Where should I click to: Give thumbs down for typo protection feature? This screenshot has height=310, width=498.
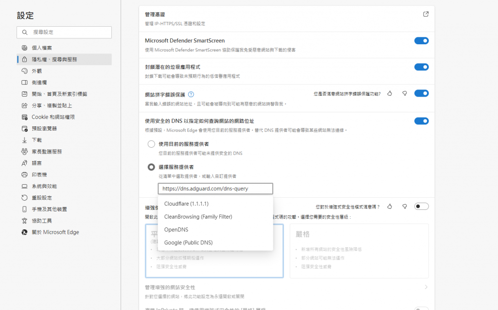[404, 93]
